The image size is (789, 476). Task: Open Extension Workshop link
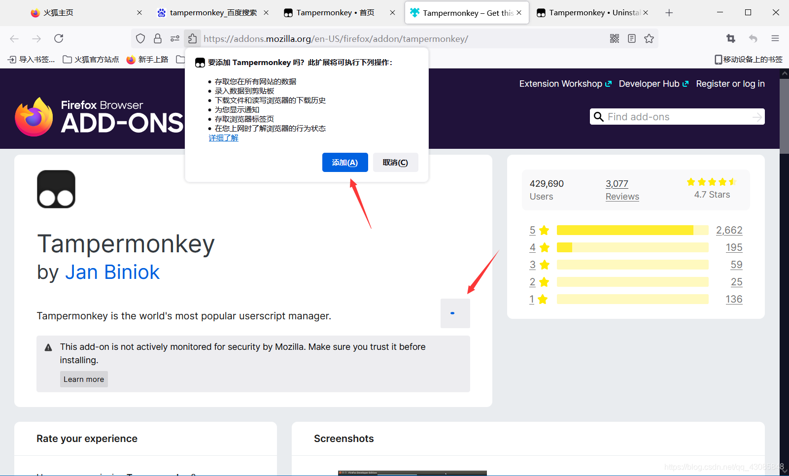coord(565,84)
